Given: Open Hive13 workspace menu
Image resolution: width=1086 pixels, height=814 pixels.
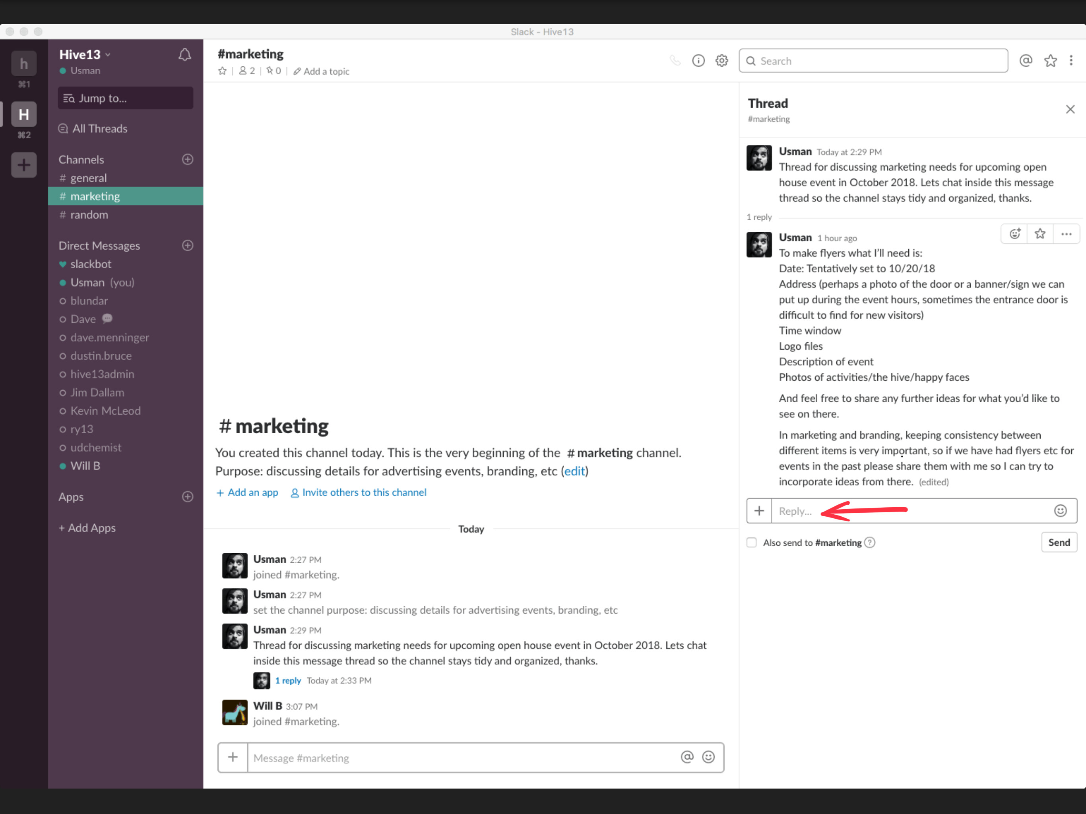Looking at the screenshot, I should pyautogui.click(x=85, y=54).
